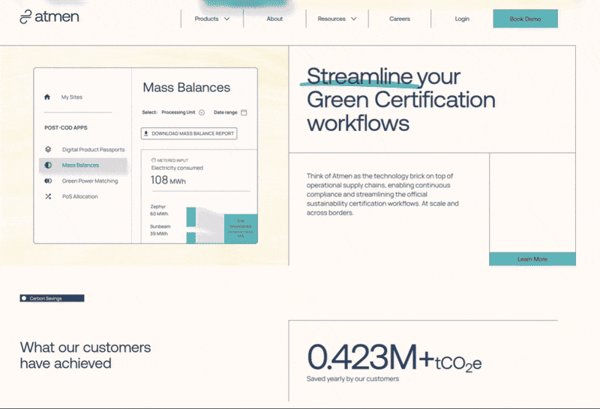Click the Green Power Matching icon
This screenshot has width=600, height=409.
[48, 181]
